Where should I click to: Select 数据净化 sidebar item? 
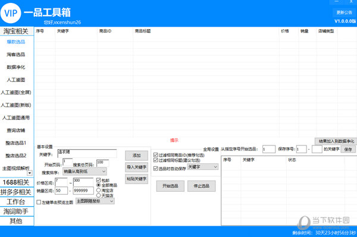[x=16, y=67]
